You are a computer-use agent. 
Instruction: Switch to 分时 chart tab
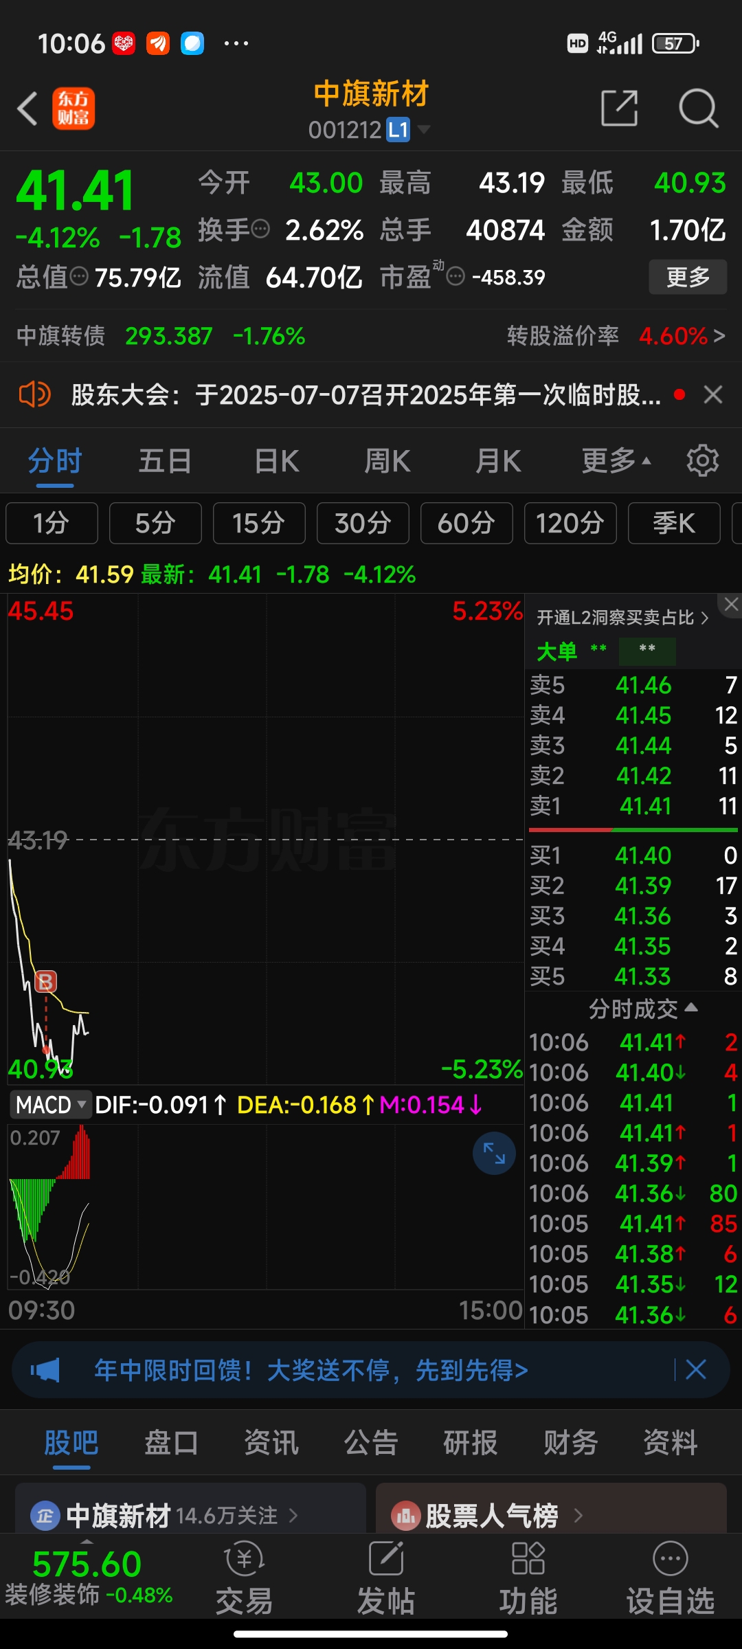[x=55, y=460]
